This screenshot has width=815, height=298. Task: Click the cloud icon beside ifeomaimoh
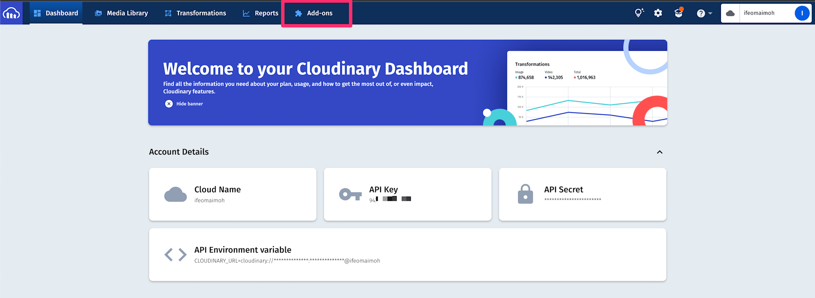tap(730, 13)
